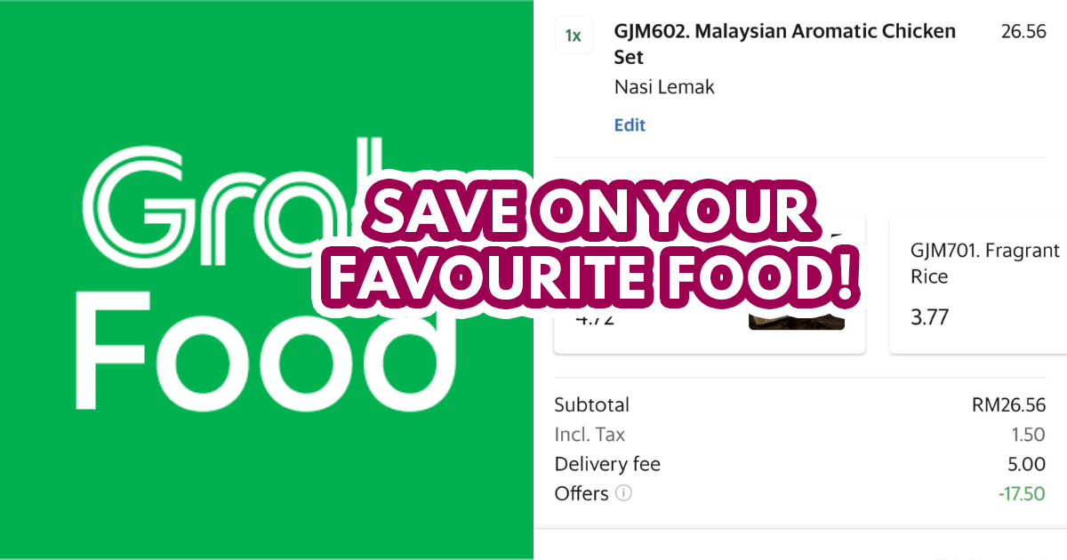Click the Offers discount amount -17.50
Viewport: 1067px width, 560px height.
click(x=1020, y=493)
